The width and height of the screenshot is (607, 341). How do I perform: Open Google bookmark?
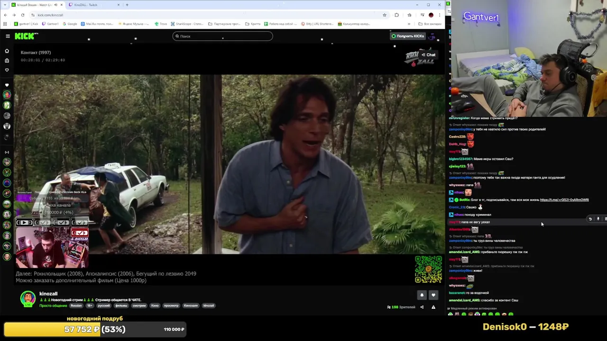[x=69, y=24]
